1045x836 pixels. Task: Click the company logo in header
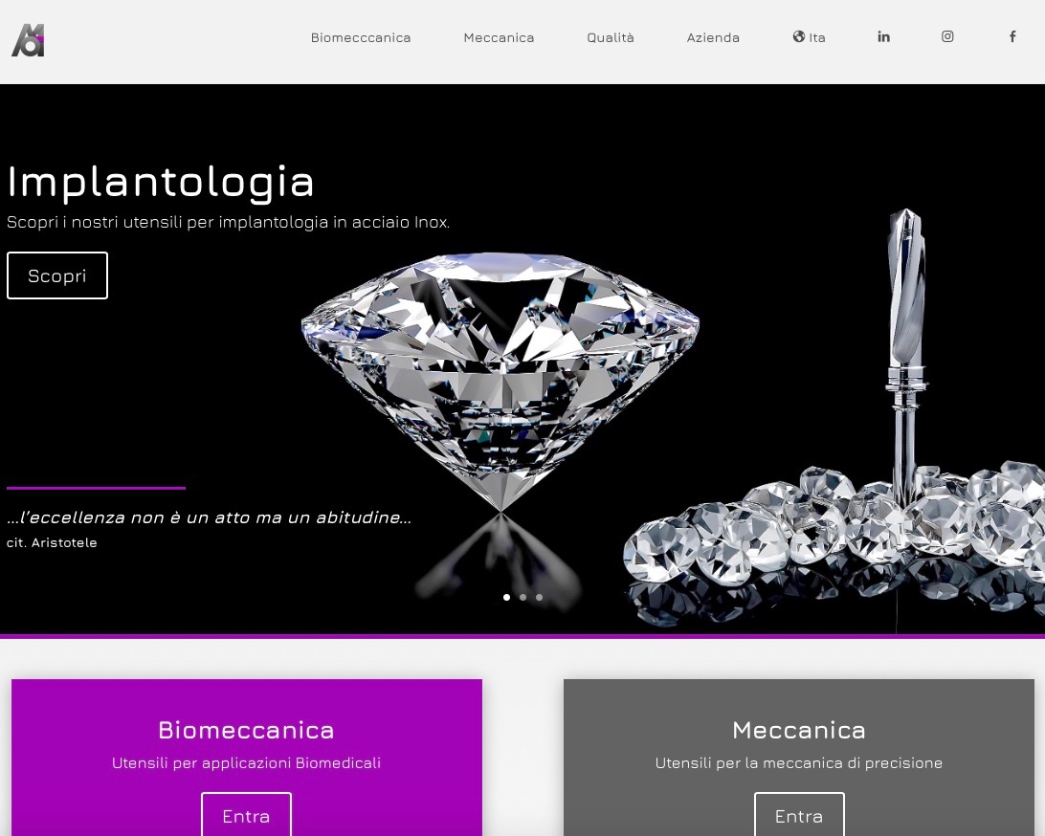point(28,40)
